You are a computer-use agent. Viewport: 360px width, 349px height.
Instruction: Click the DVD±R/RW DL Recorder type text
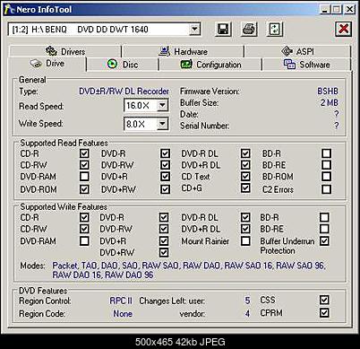click(124, 92)
